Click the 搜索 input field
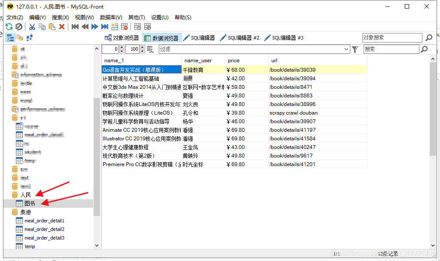 [391, 49]
